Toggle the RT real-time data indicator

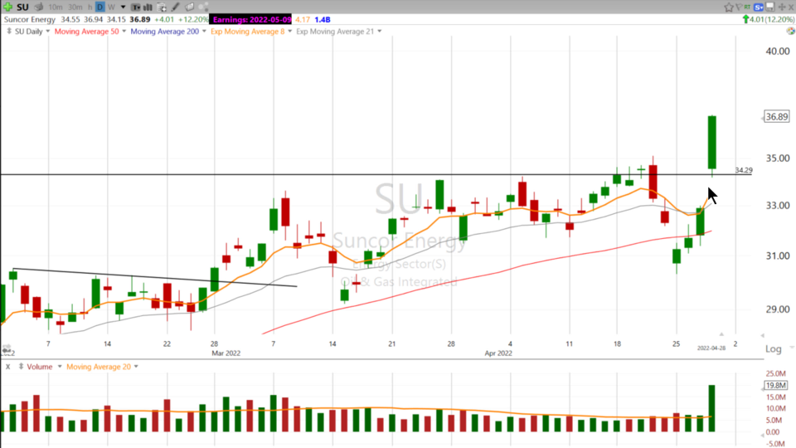[747, 7]
